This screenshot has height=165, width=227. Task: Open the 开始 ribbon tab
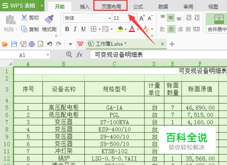(x=59, y=7)
